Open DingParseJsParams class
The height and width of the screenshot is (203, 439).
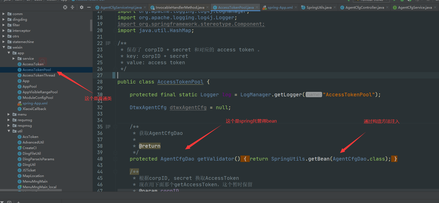pos(38,159)
